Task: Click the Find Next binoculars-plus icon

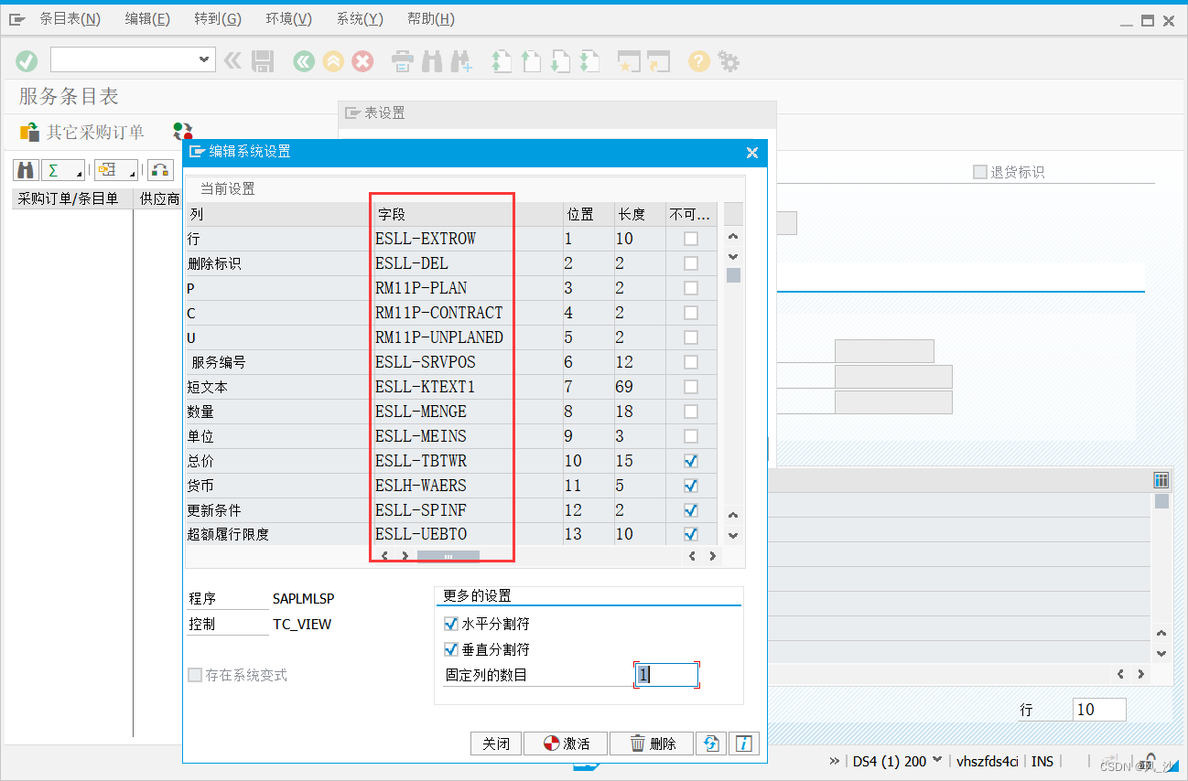Action: click(x=460, y=61)
